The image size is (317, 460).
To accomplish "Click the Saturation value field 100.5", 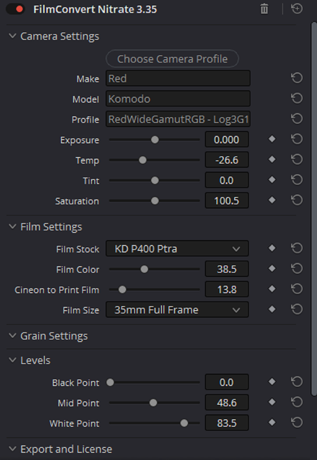I will pyautogui.click(x=227, y=201).
